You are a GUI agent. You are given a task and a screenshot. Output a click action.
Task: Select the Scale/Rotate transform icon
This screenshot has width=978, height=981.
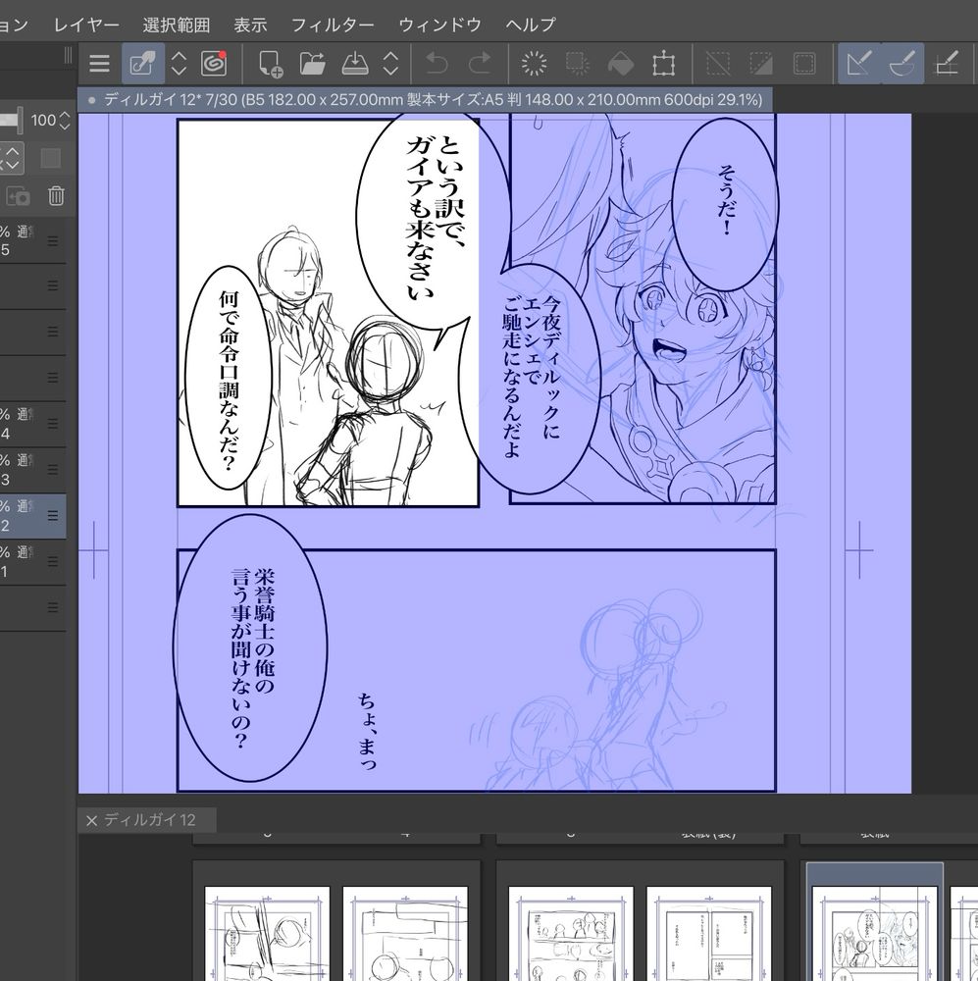[663, 64]
